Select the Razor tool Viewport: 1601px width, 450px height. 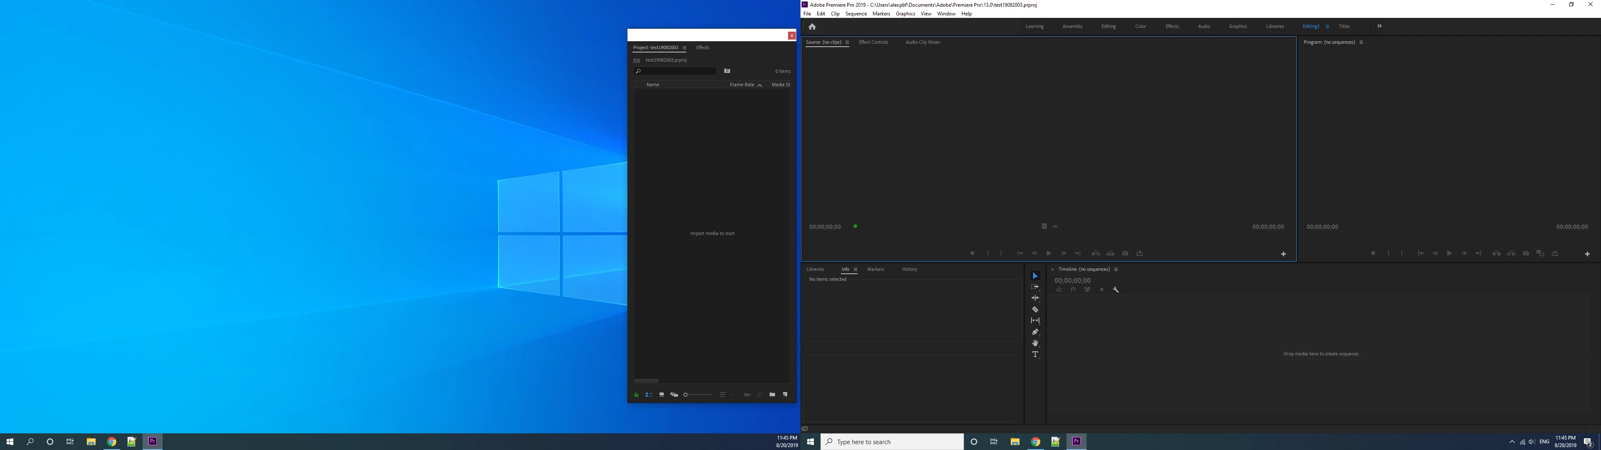pyautogui.click(x=1035, y=310)
